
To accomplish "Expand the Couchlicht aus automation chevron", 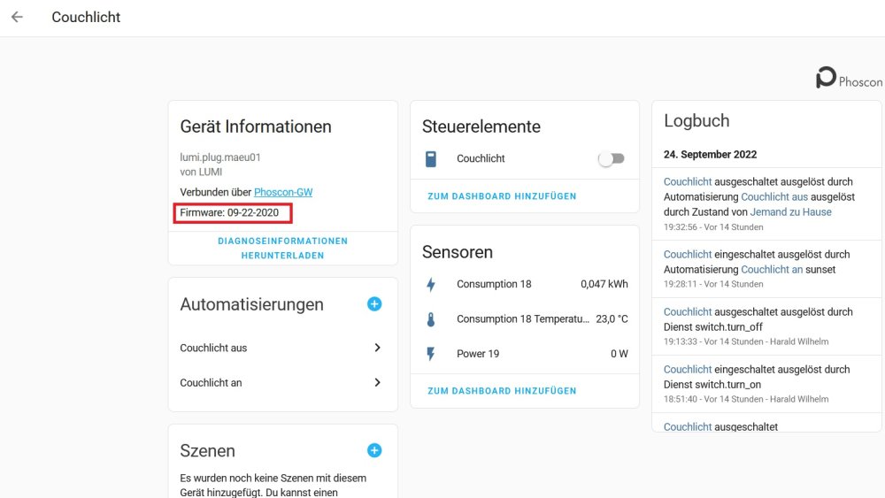I will pyautogui.click(x=378, y=348).
